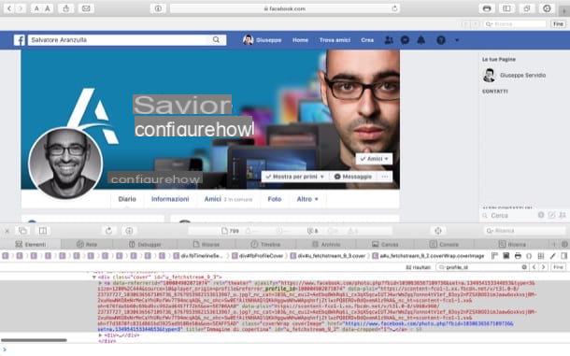Decrease text size with small A button
The width and height of the screenshot is (570, 356).
pyautogui.click(x=36, y=8)
